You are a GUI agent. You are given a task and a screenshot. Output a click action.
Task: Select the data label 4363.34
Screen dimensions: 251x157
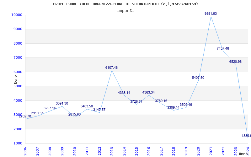tap(148, 92)
